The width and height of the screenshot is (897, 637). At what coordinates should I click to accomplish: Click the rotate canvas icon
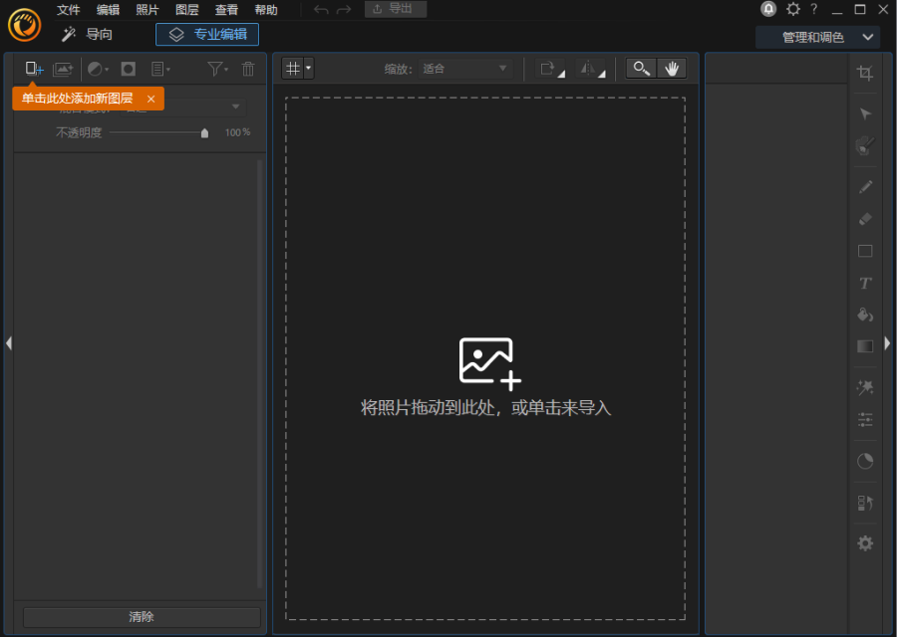pyautogui.click(x=552, y=69)
